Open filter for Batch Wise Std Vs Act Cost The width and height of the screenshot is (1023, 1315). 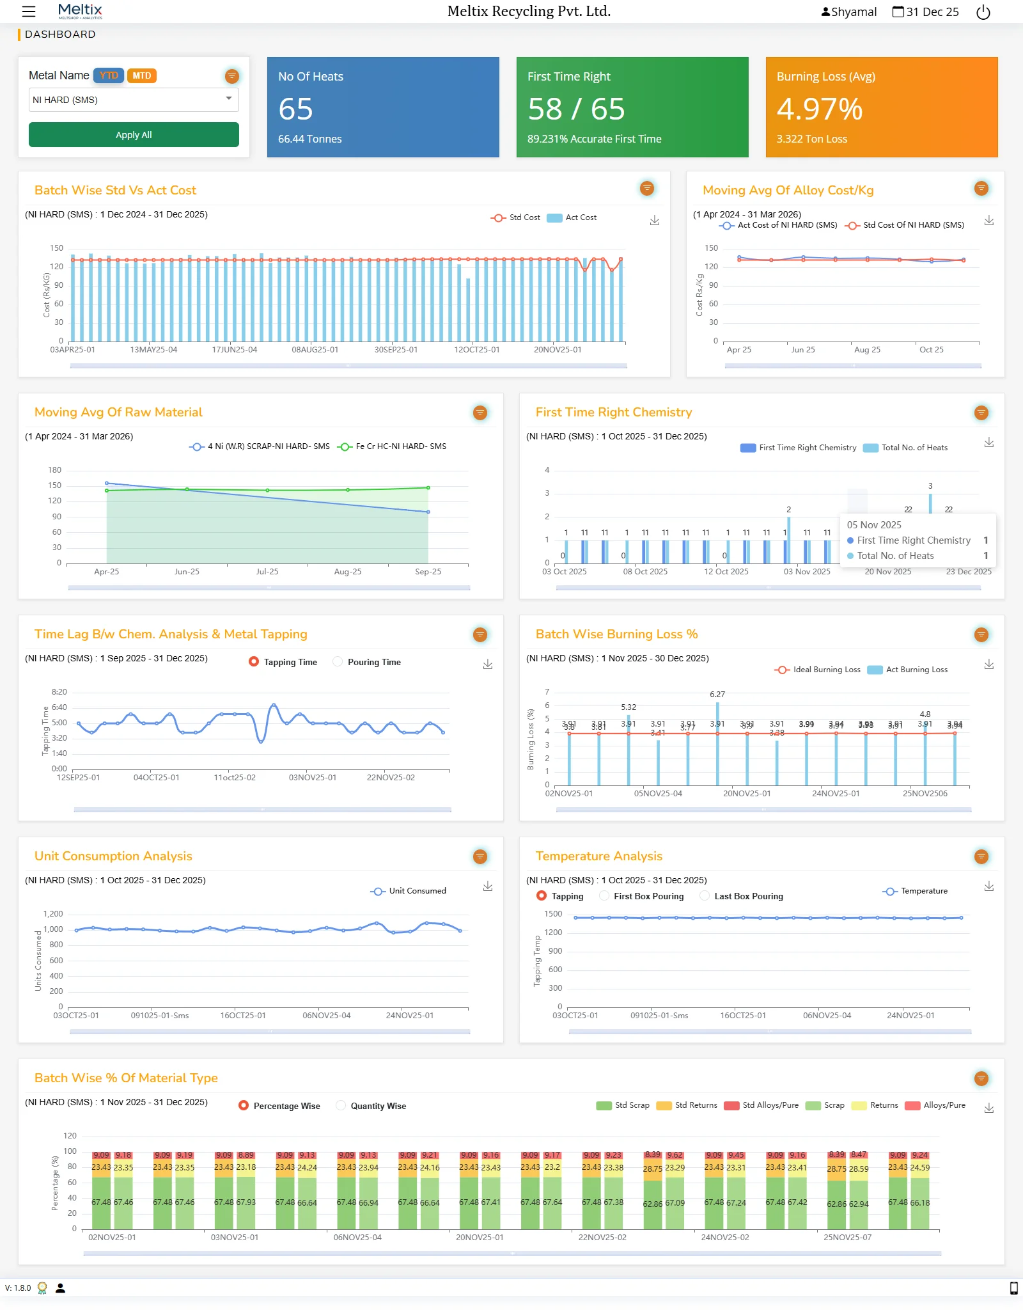pos(647,188)
